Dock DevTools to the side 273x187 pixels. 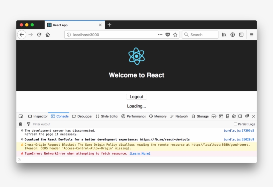tap(240, 116)
